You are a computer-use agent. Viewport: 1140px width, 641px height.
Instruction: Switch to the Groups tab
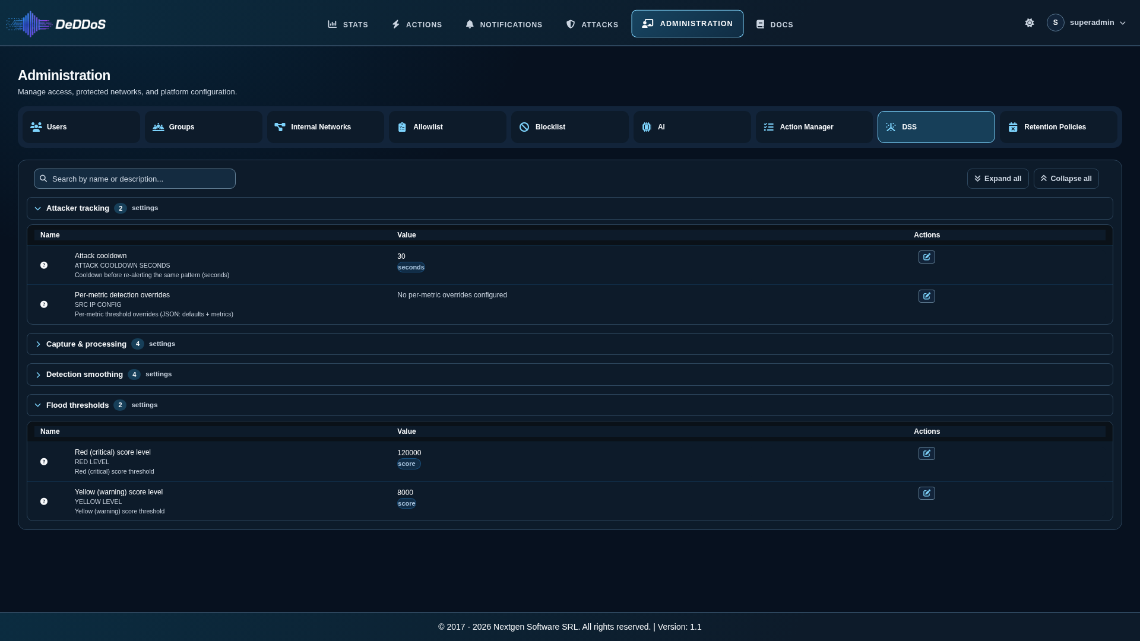204,127
